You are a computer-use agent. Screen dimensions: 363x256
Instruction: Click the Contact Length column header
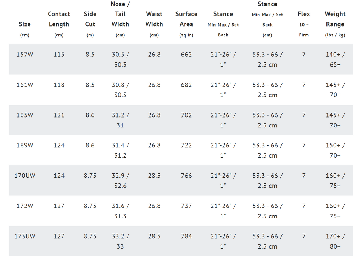tap(59, 24)
